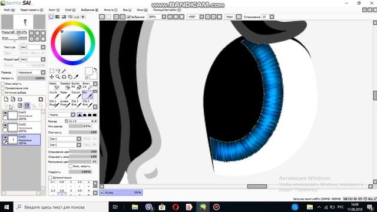Choose the Binary pen tool
This screenshot has height=212, width=377.
tap(87, 86)
